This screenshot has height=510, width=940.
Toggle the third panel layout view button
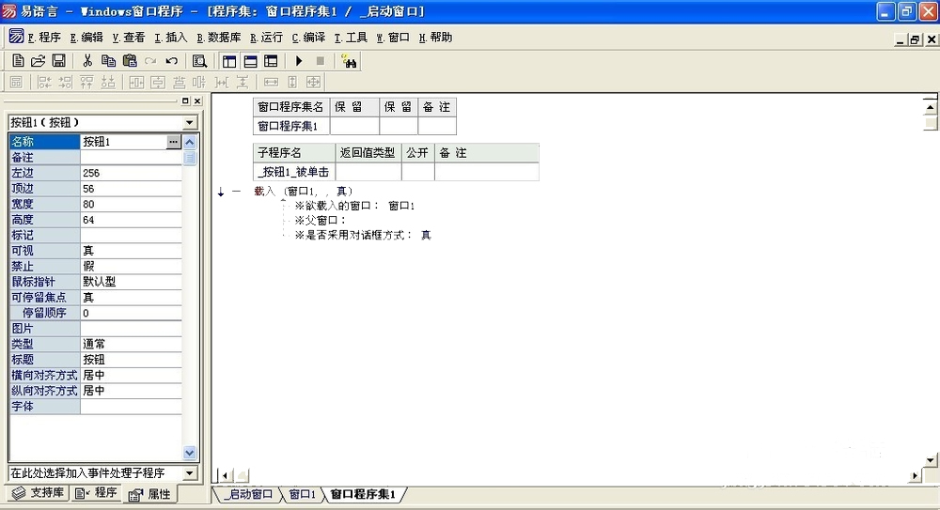pyautogui.click(x=271, y=60)
